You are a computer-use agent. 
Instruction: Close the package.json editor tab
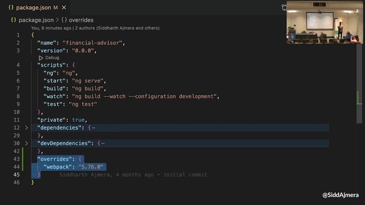pyautogui.click(x=64, y=7)
